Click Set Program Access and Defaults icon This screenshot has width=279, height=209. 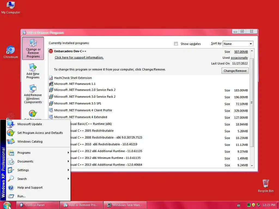click(x=11, y=133)
